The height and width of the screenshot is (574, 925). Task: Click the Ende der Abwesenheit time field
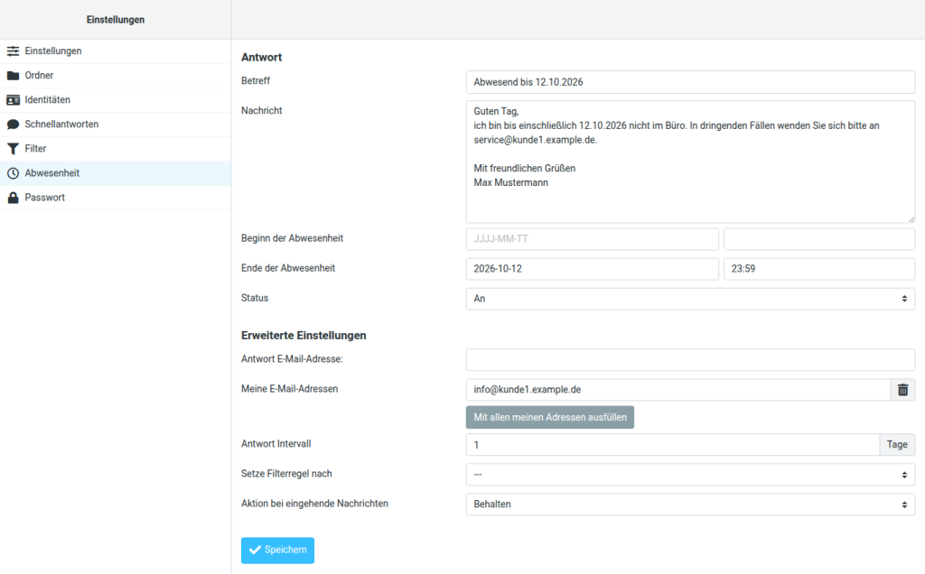pyautogui.click(x=819, y=269)
